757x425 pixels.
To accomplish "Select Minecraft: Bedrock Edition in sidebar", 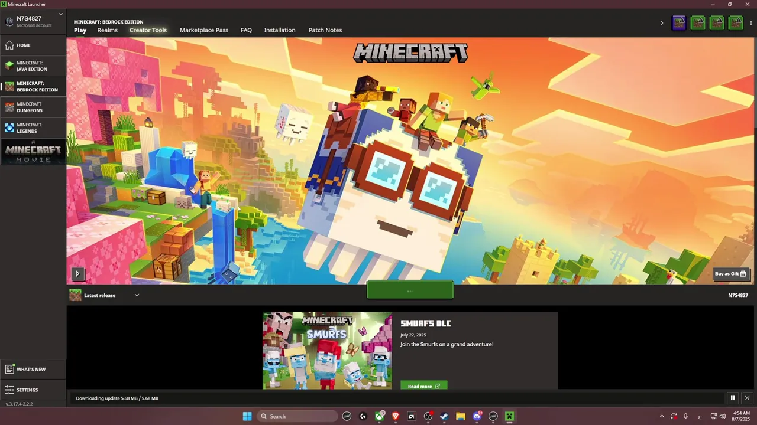I will [x=33, y=86].
